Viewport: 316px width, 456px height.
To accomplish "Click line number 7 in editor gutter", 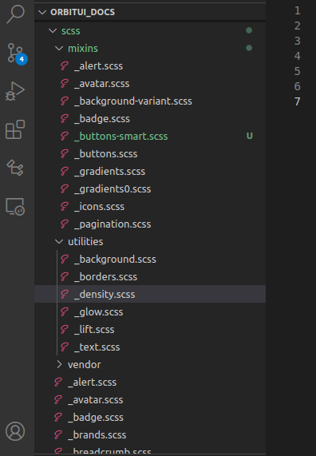I will [297, 101].
